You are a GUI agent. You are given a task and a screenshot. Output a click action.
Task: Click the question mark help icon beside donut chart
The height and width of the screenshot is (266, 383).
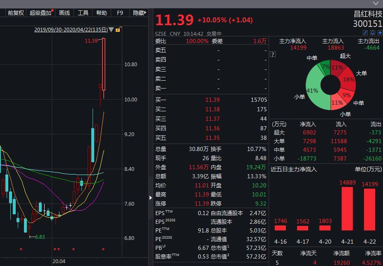pos(273,54)
